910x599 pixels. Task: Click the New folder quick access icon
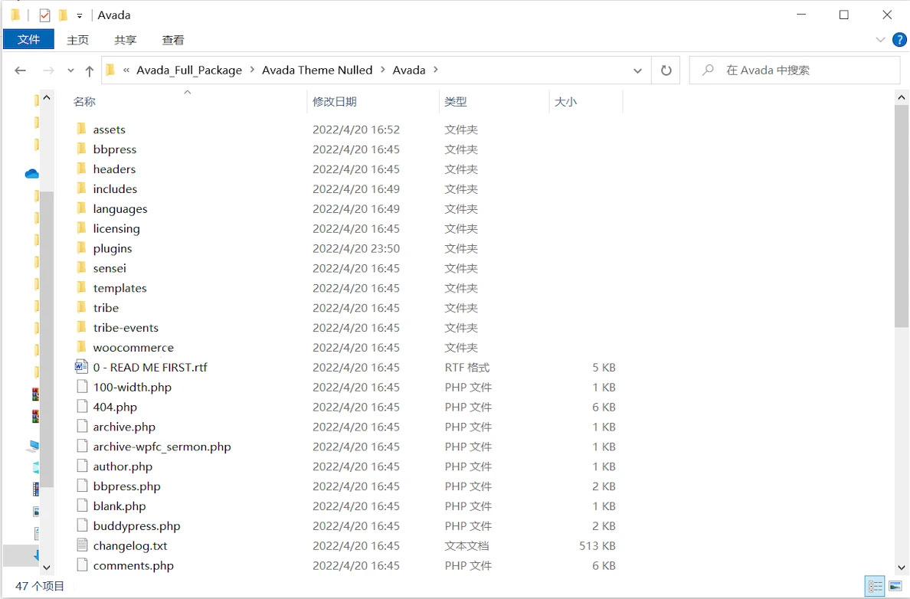(63, 15)
